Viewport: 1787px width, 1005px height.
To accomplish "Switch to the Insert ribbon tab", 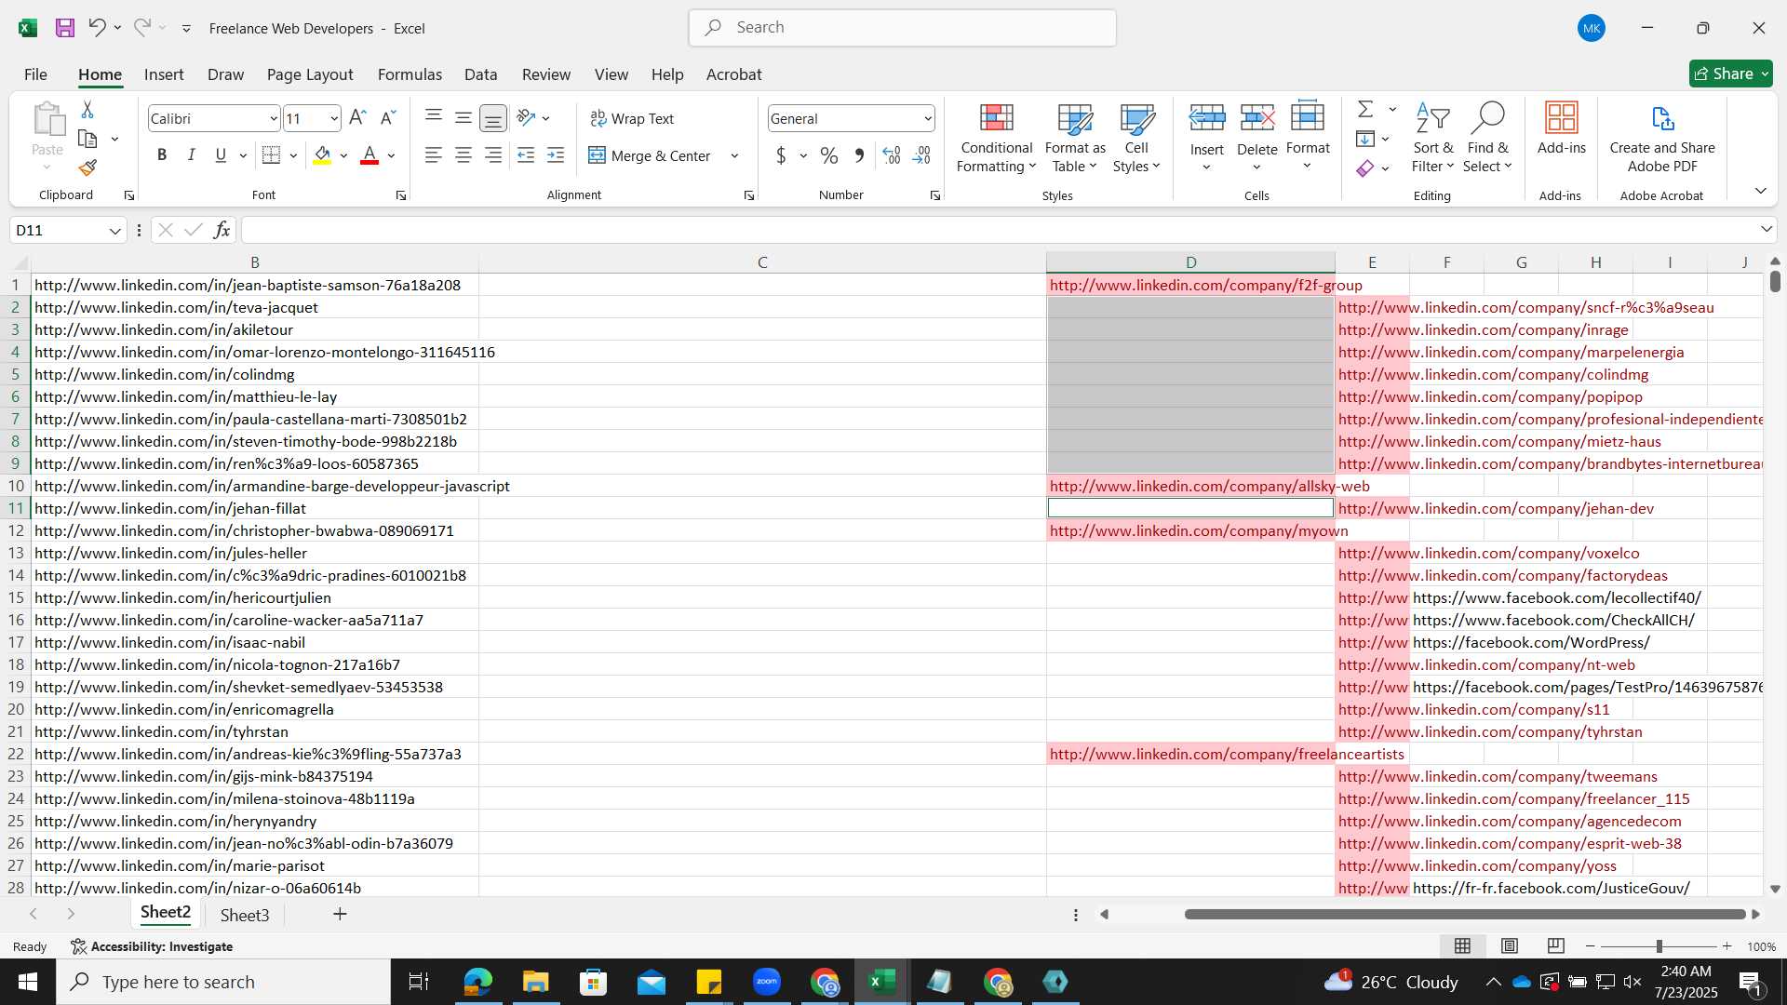I will (164, 74).
